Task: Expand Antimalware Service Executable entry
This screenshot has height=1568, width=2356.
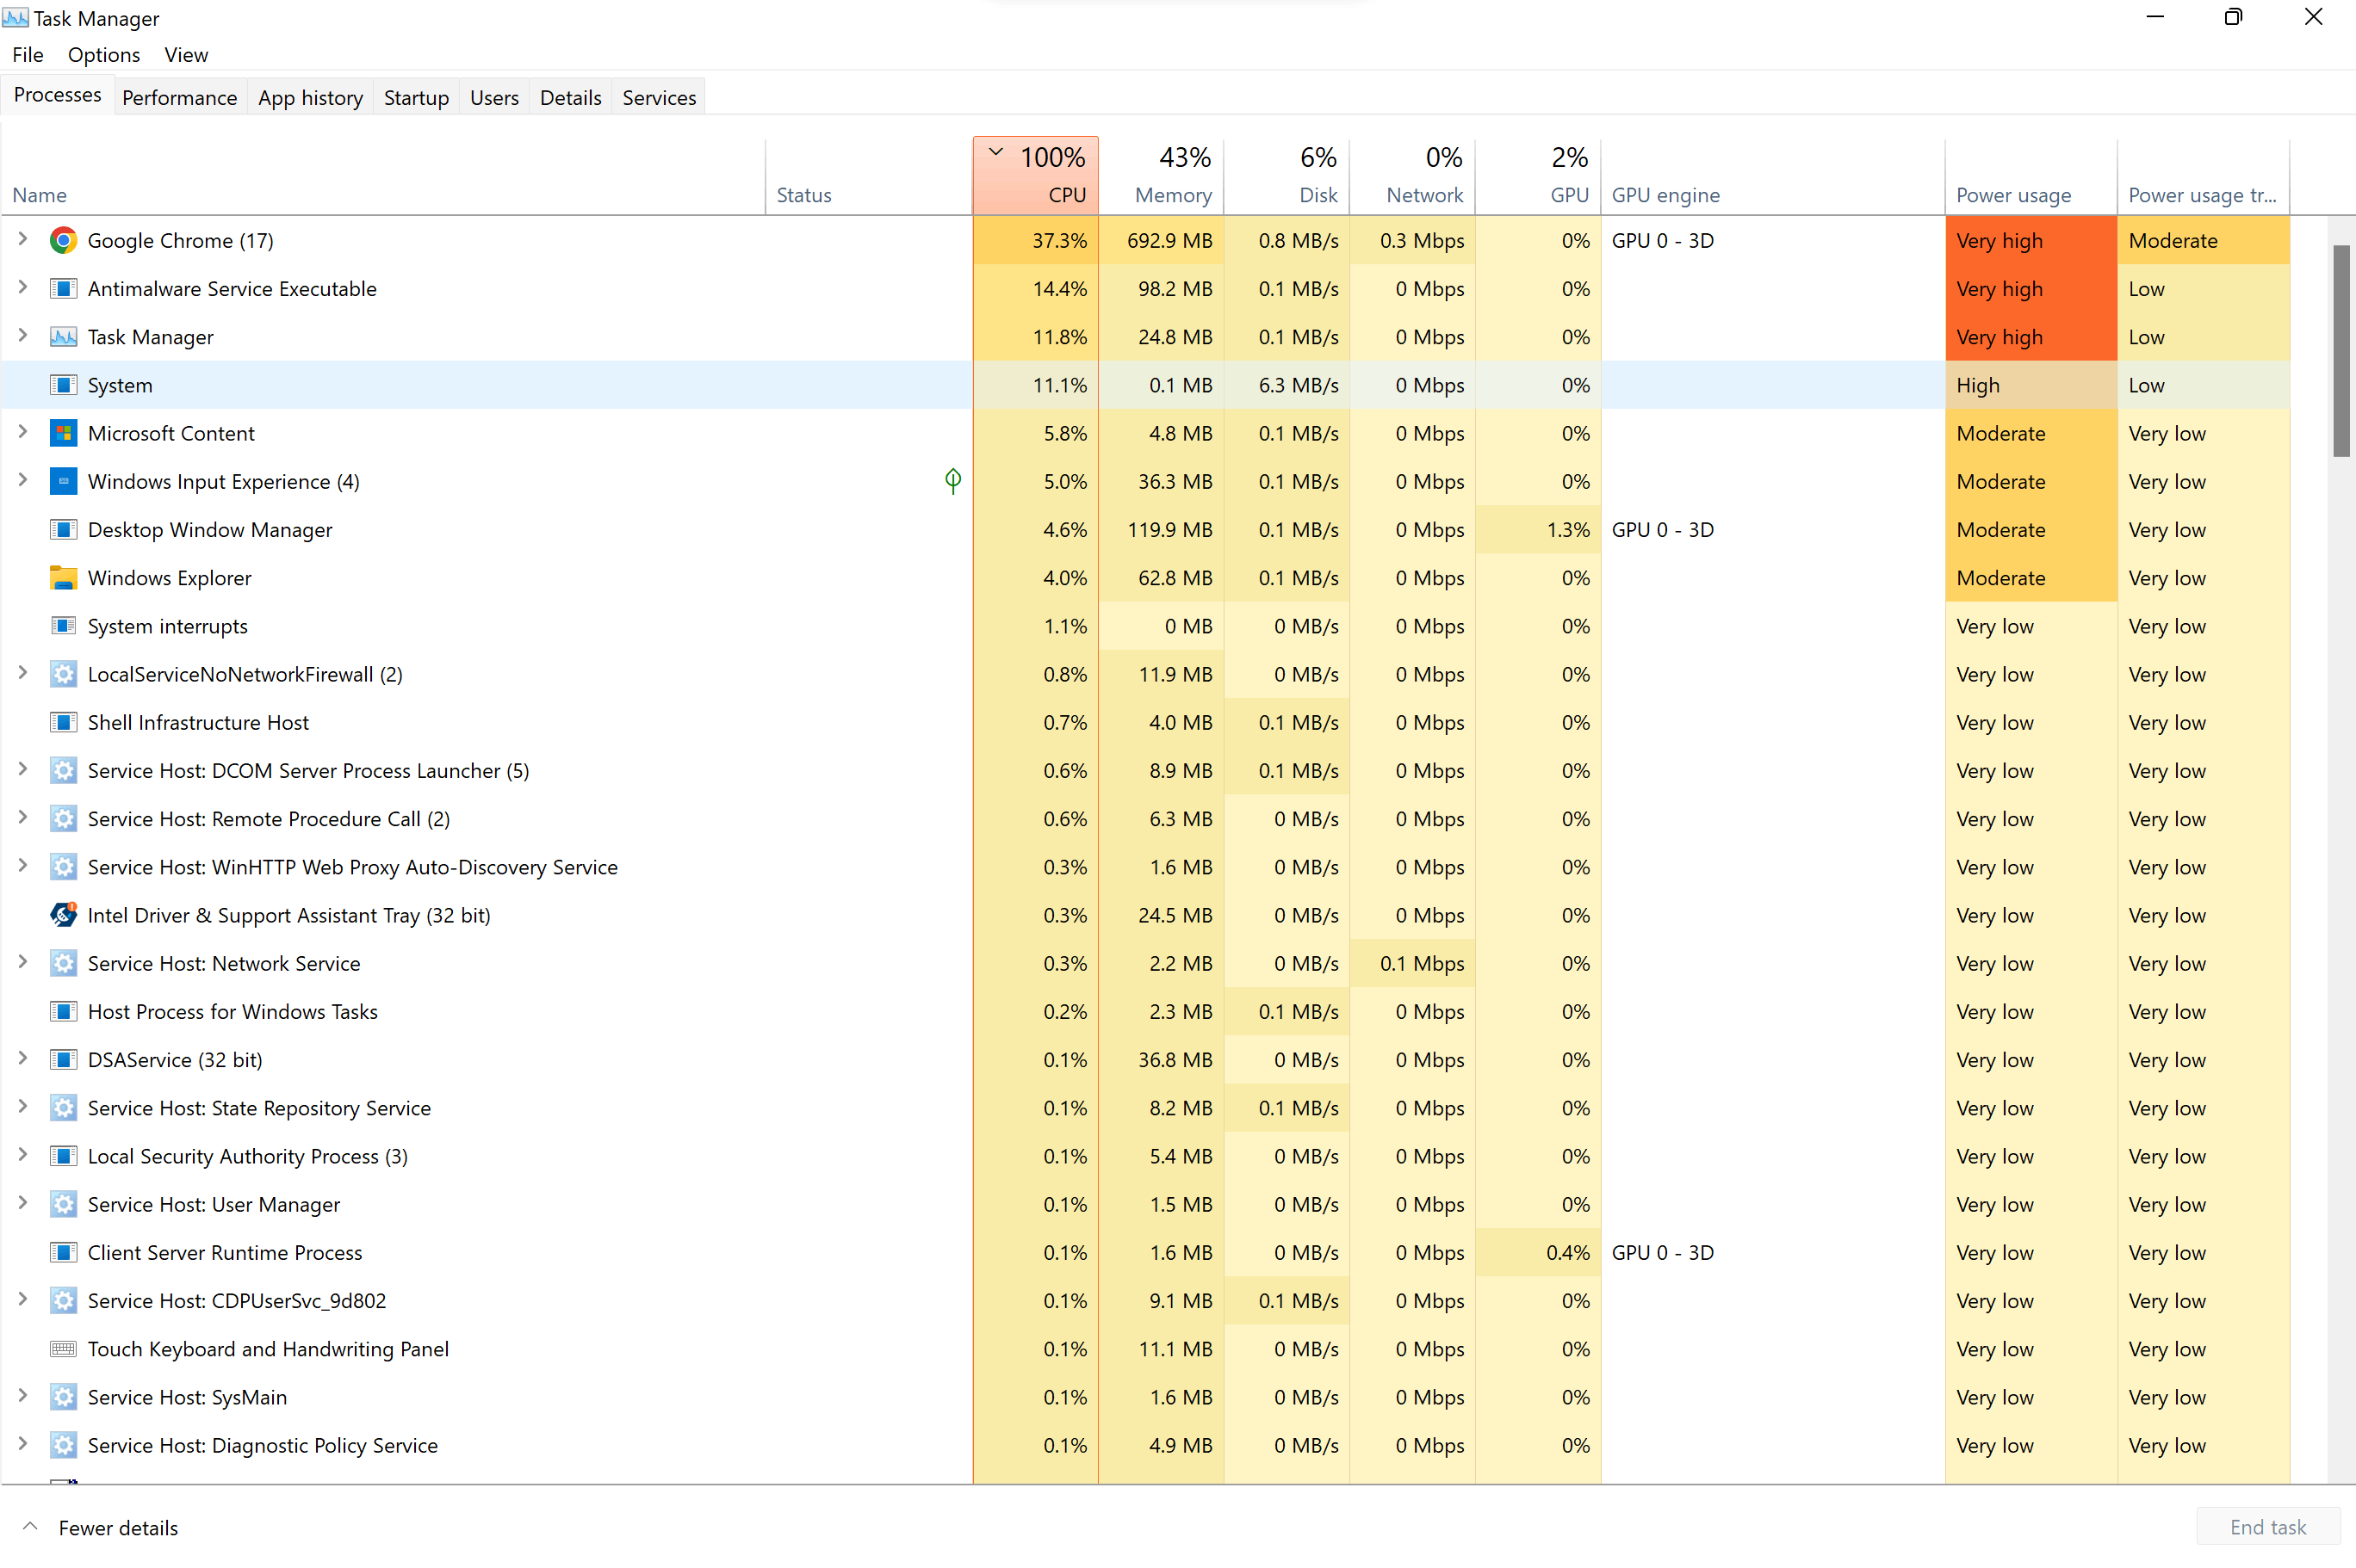Action: click(23, 288)
